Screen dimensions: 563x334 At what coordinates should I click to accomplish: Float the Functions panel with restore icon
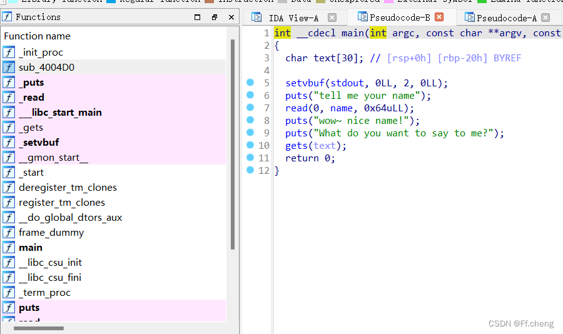215,17
